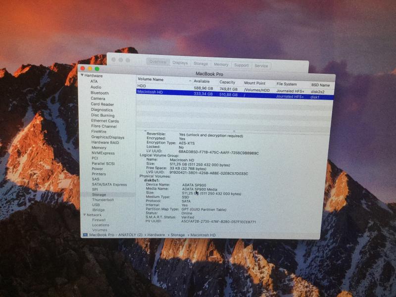Select Camera in the sidebar
The height and width of the screenshot is (297, 396).
pos(98,99)
